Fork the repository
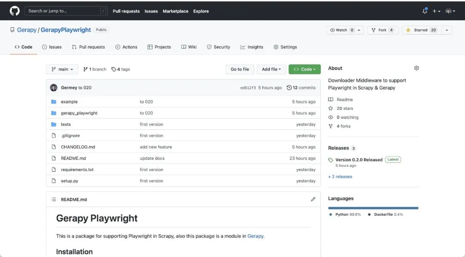The image size is (465, 257). 382,30
